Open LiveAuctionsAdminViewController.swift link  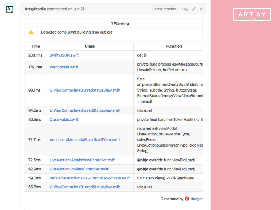[83, 160]
